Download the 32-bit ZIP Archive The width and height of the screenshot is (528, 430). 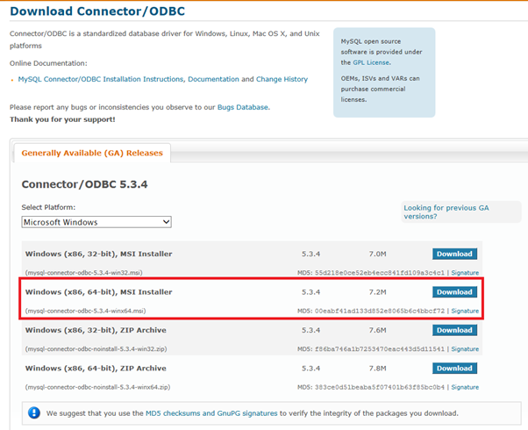454,330
